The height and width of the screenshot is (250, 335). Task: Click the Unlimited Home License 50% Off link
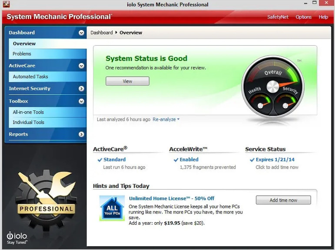[172, 198]
